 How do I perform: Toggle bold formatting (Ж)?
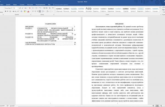coord(5,11)
